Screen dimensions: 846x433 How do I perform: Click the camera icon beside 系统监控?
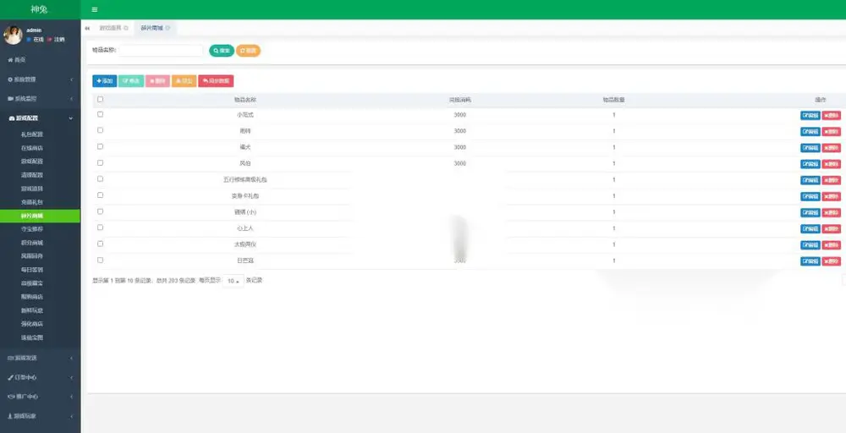click(x=10, y=99)
